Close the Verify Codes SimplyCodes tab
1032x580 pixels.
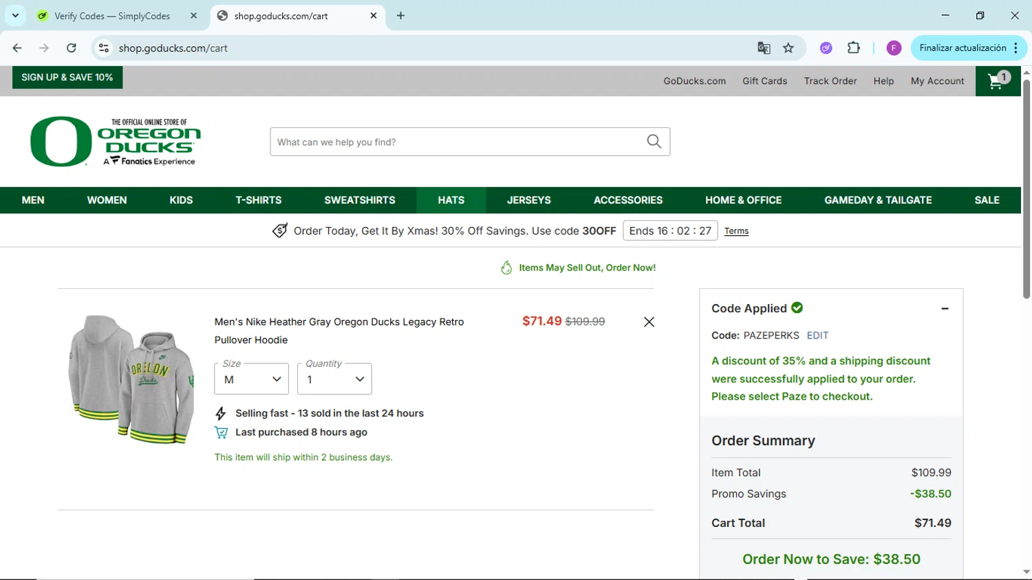pos(194,16)
